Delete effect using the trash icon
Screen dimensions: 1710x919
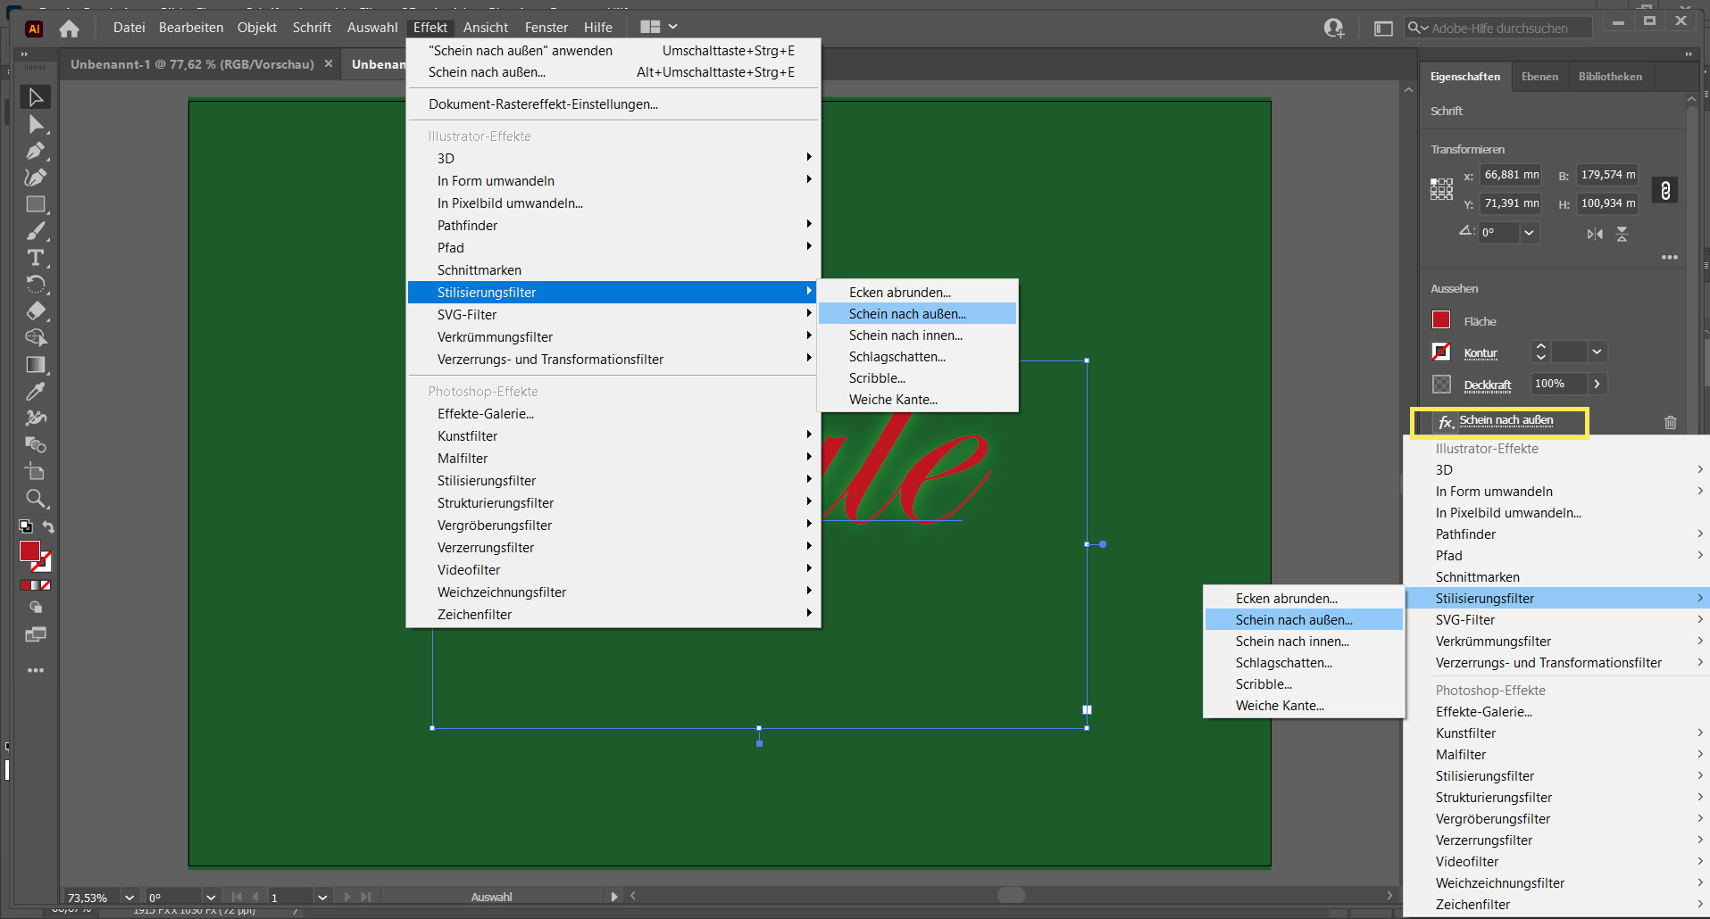click(x=1670, y=423)
